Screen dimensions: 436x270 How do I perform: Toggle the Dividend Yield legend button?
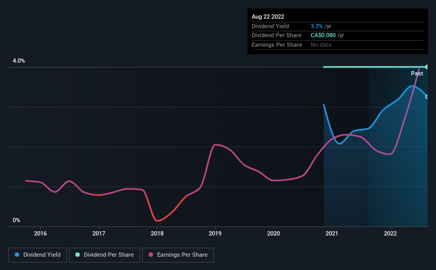point(38,255)
